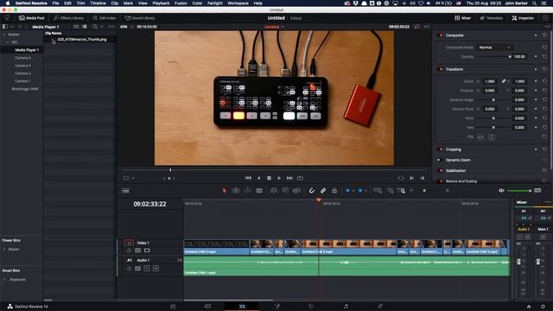The width and height of the screenshot is (553, 311).
Task: Mute audio with the speaker icon
Action: point(501,190)
